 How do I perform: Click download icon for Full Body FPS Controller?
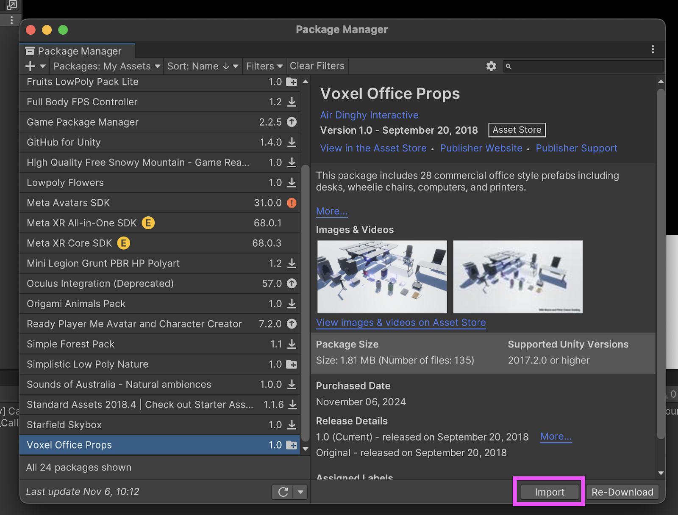click(x=292, y=102)
